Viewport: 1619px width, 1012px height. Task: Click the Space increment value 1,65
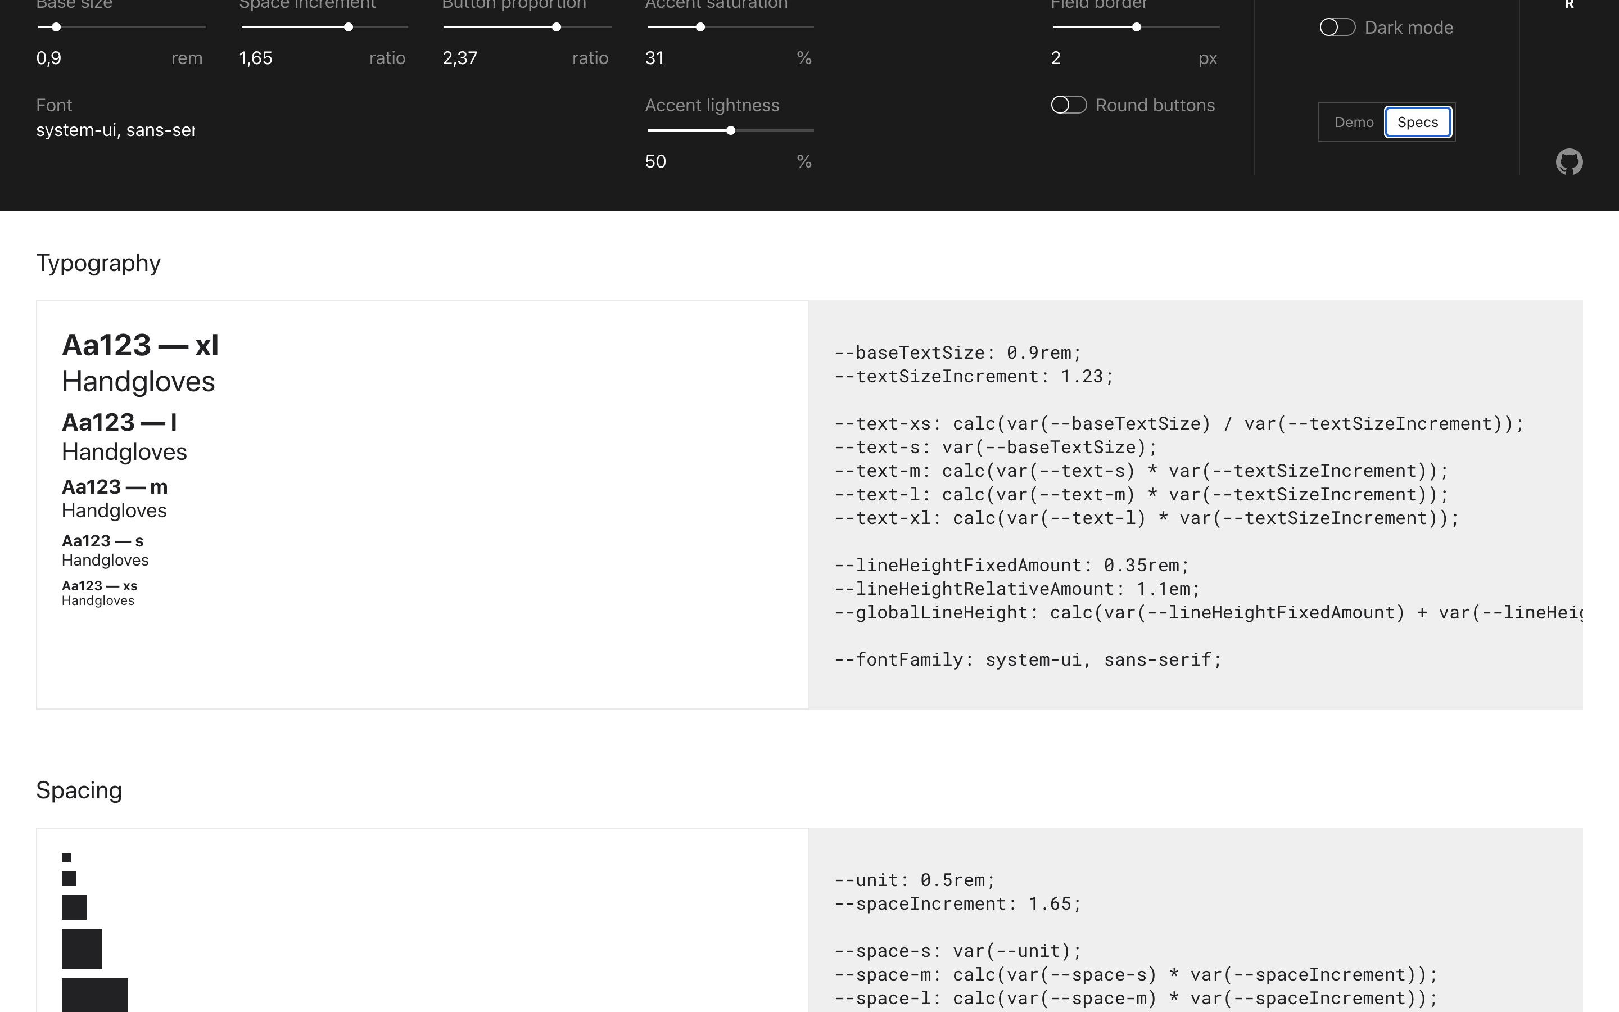[x=256, y=58]
